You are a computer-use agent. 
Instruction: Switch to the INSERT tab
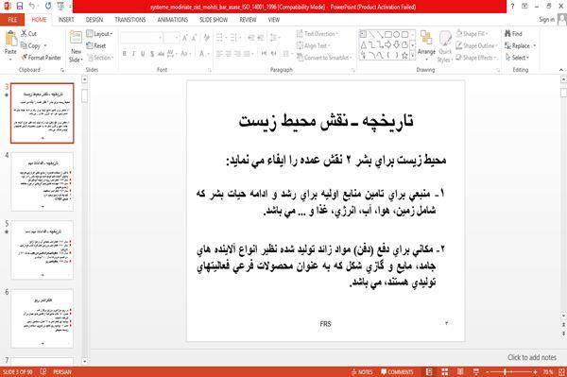click(x=66, y=20)
